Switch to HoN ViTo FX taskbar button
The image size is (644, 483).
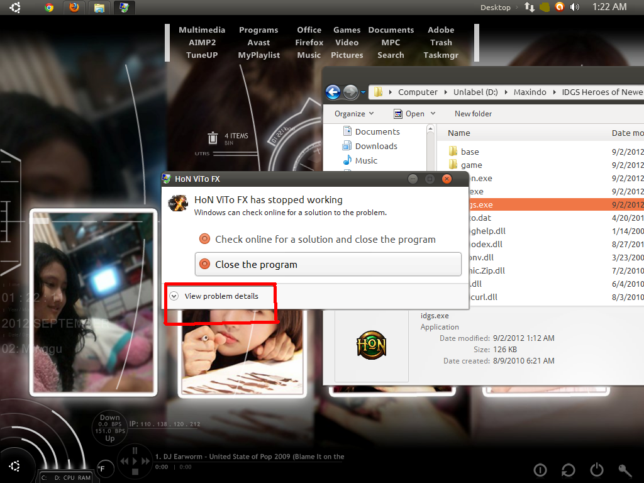click(x=124, y=8)
